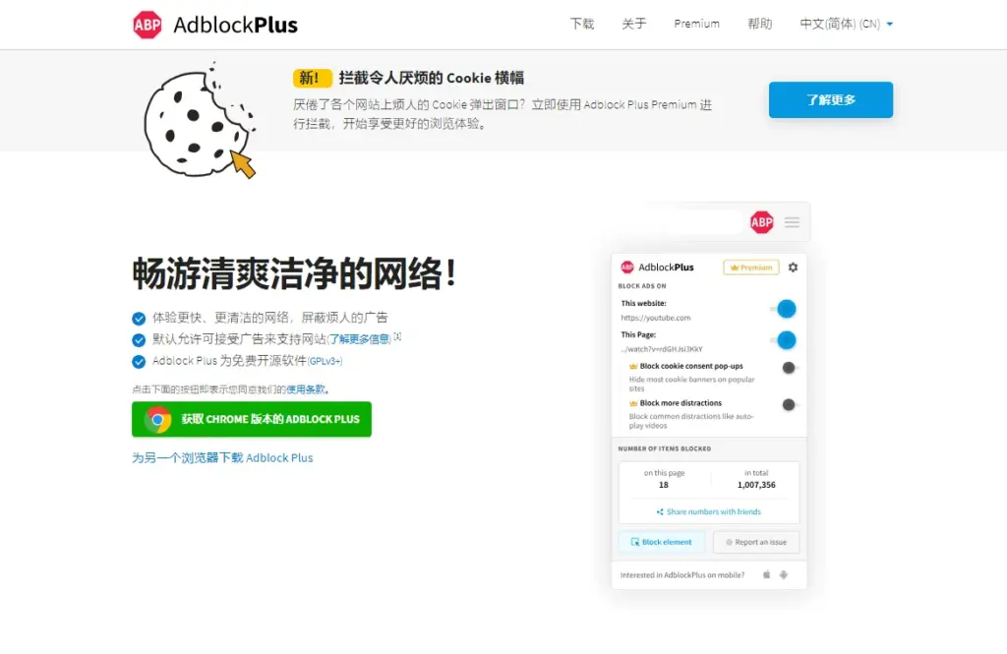
Task: Click Share numbers with friends link
Action: [x=708, y=512]
